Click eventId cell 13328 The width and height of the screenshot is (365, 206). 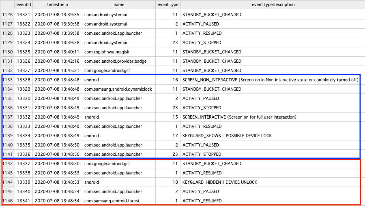[24, 80]
